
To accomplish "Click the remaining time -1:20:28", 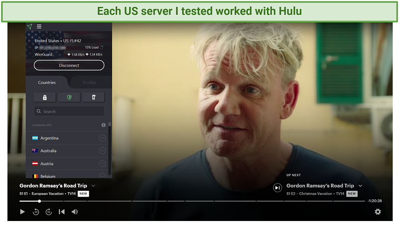I will [x=375, y=201].
